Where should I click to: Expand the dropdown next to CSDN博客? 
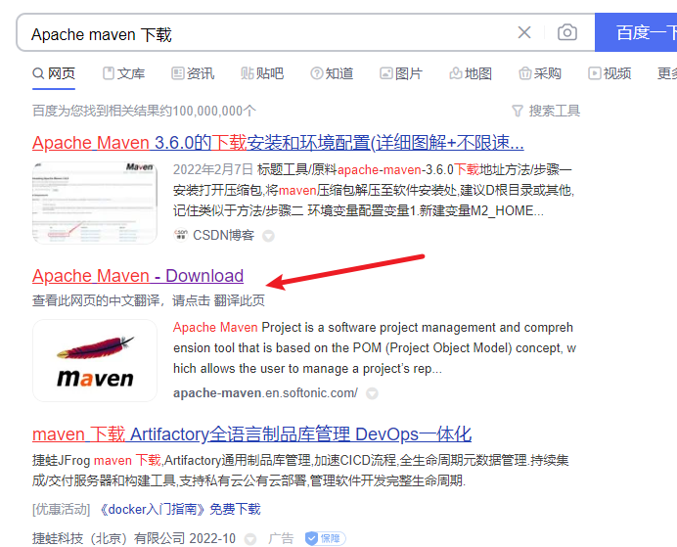tap(269, 236)
